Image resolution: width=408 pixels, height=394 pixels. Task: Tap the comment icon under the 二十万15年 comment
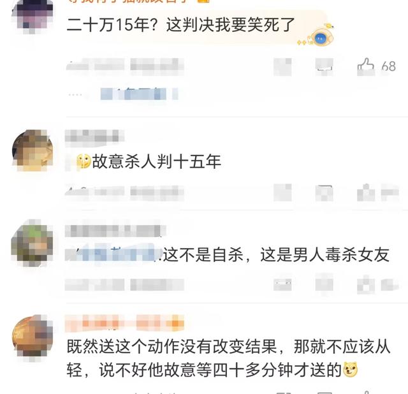click(x=324, y=66)
